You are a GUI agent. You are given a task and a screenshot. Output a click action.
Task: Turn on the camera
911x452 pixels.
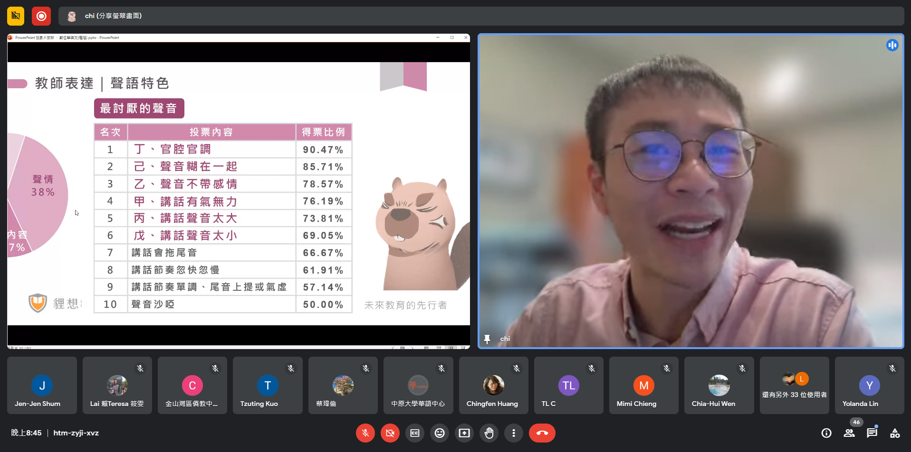(390, 433)
